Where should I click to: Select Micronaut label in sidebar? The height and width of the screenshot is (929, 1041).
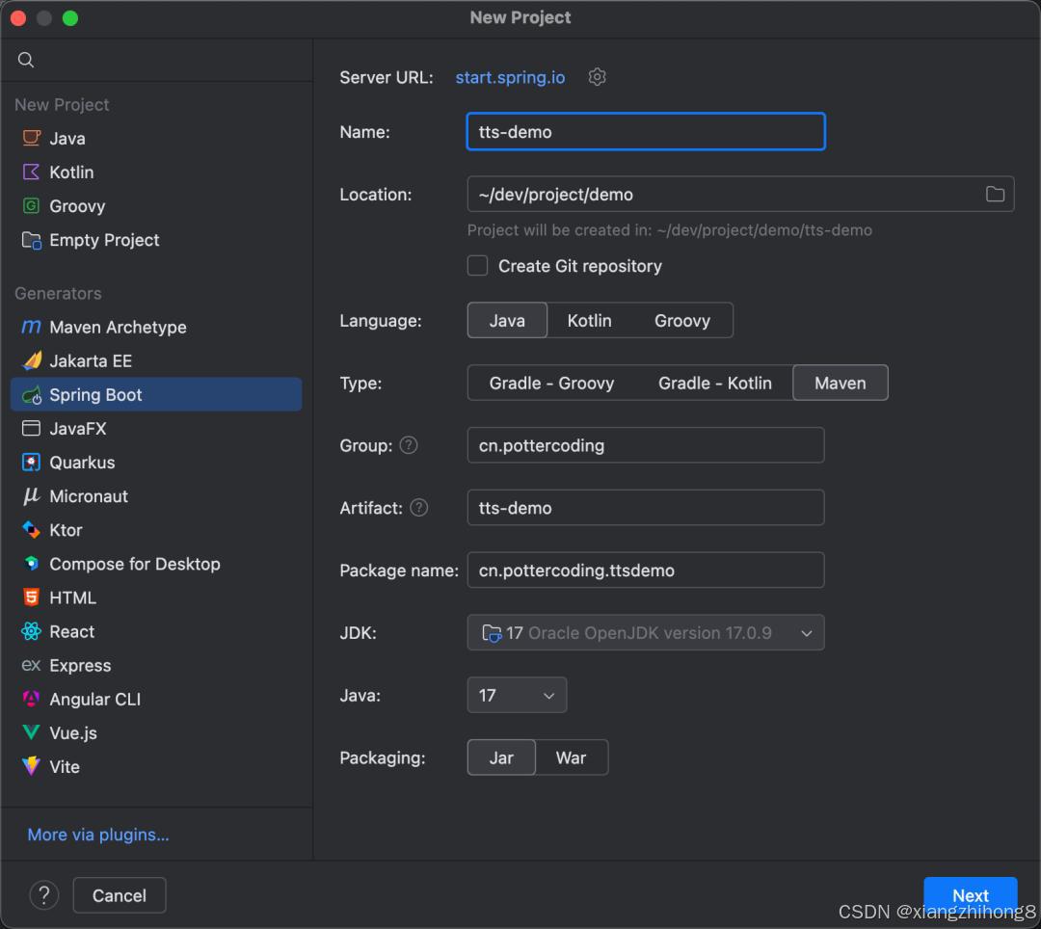(89, 496)
